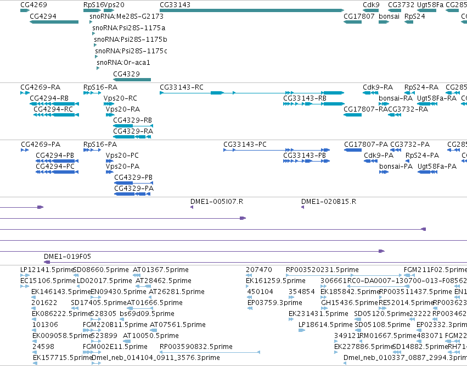This screenshot has width=467, height=366.
Task: Click protein CG17807-PA
Action: point(353,150)
